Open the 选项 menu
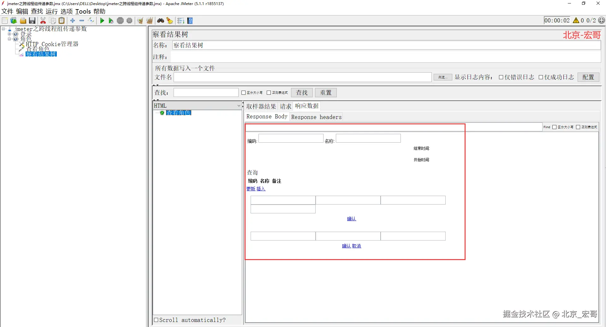This screenshot has width=606, height=327. pyautogui.click(x=67, y=11)
